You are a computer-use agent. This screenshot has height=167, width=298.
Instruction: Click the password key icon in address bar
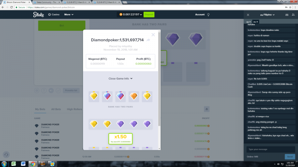[x=286, y=7]
